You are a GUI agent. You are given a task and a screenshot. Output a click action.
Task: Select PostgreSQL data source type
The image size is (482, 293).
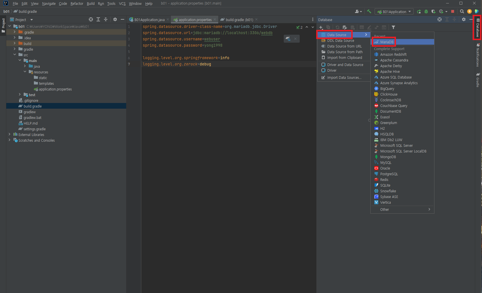[402, 174]
